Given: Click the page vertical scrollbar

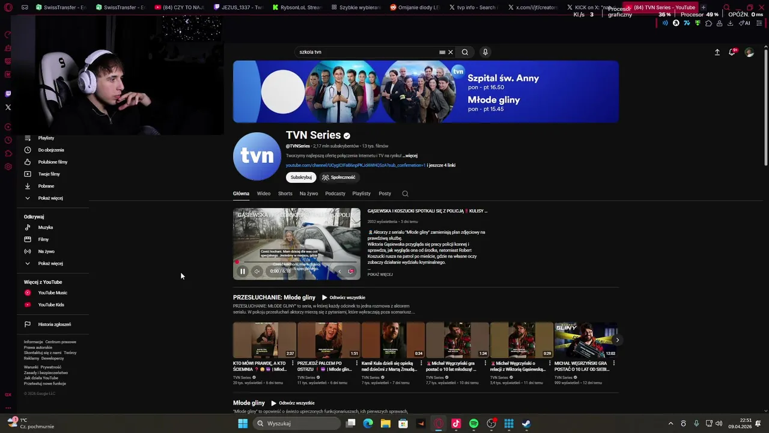Looking at the screenshot, I should pos(765,108).
